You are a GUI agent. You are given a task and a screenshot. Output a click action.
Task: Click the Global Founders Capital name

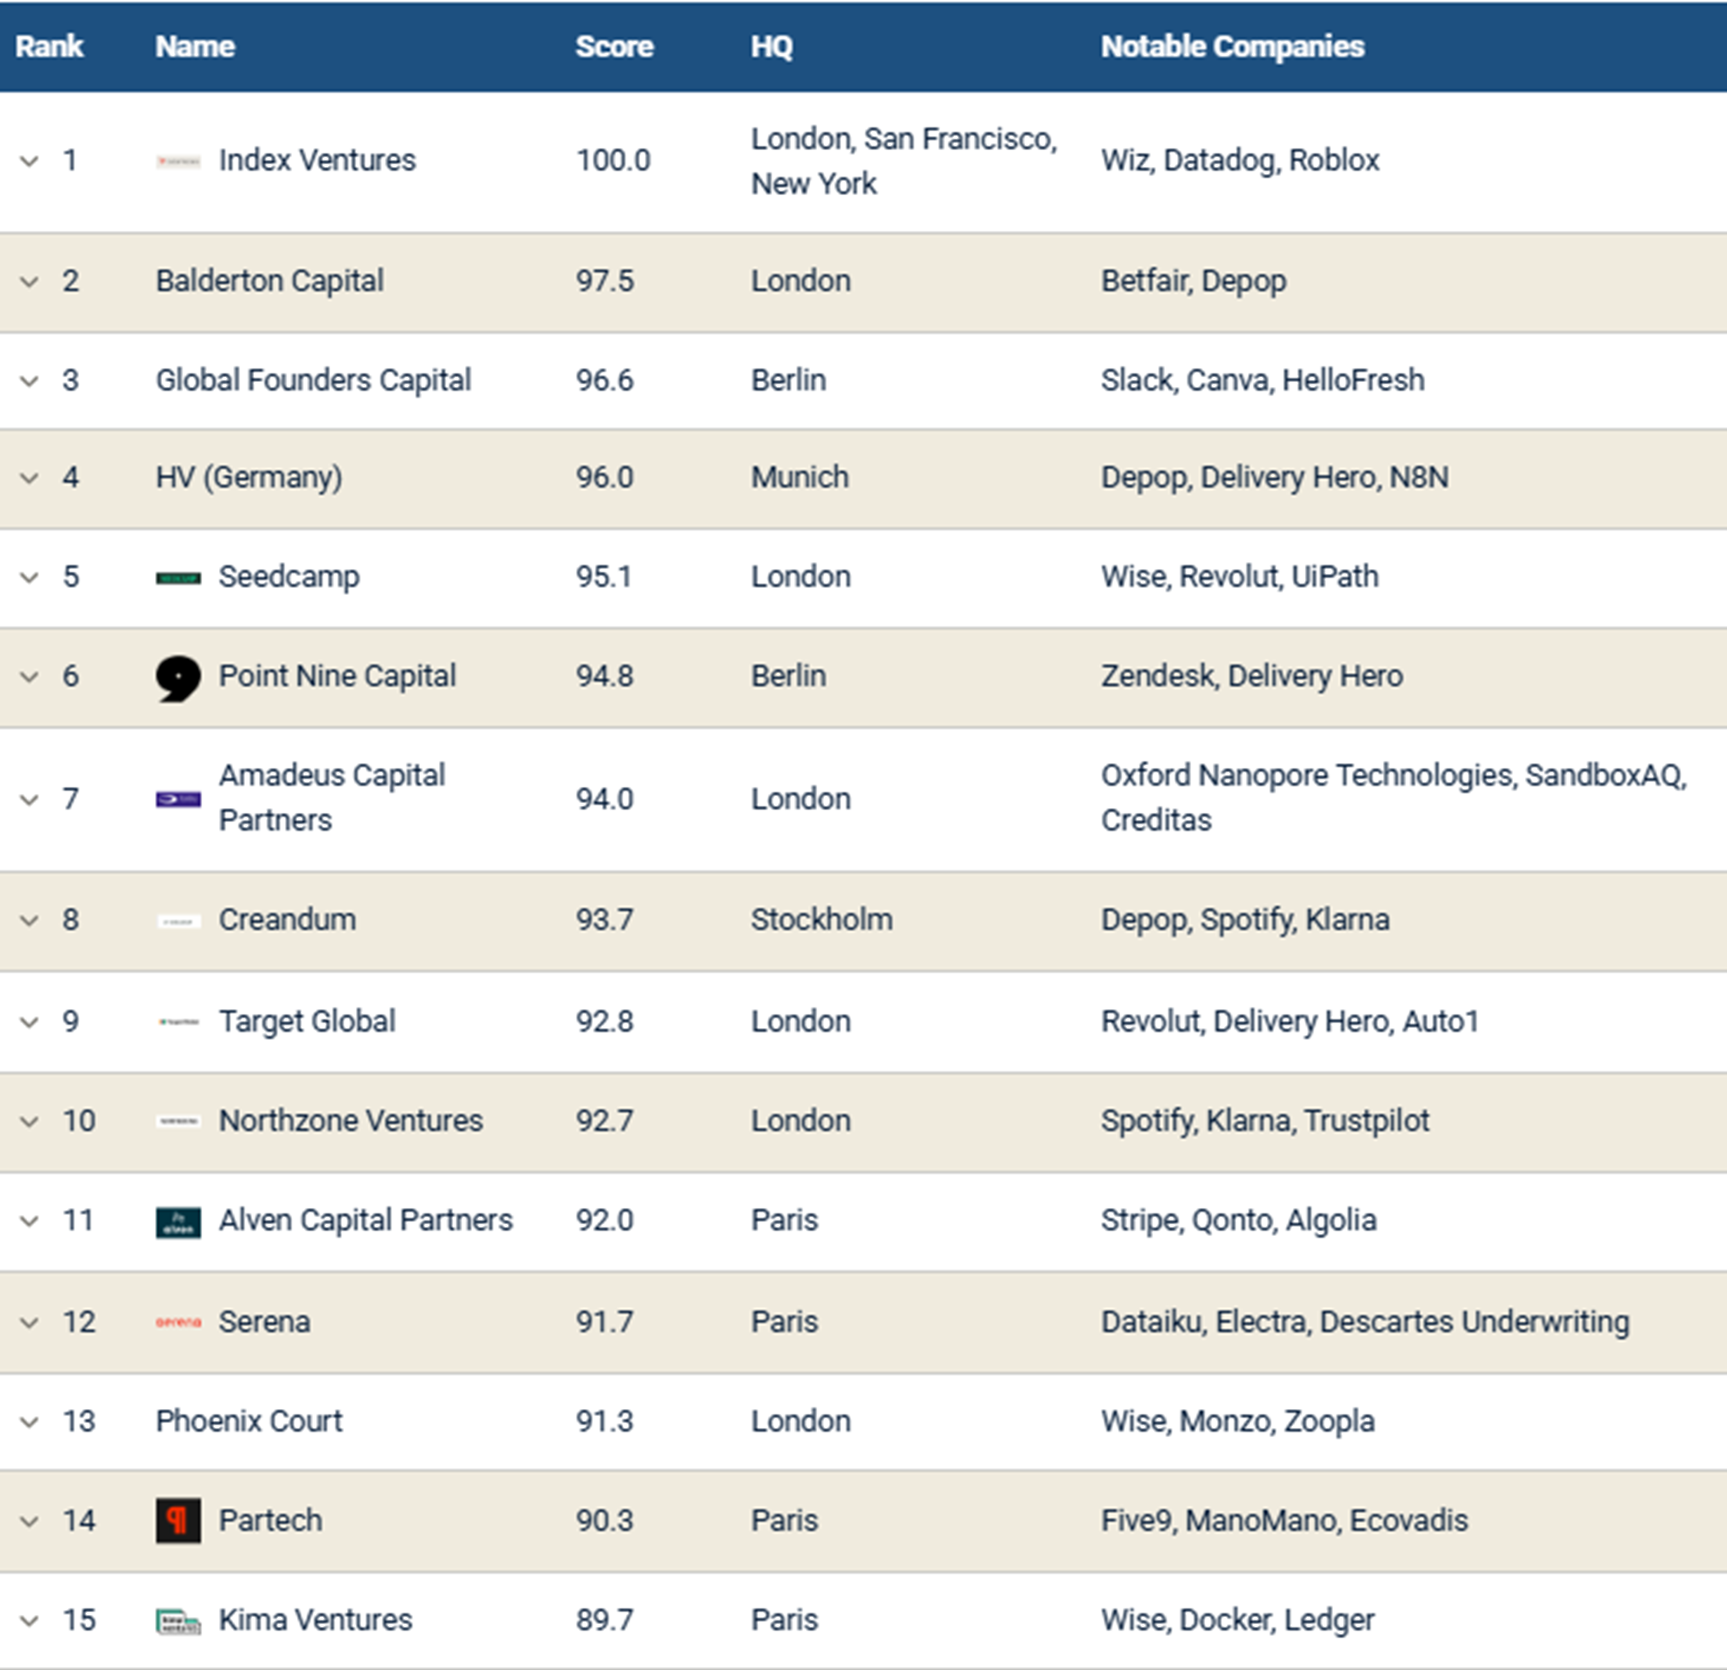[x=314, y=381]
